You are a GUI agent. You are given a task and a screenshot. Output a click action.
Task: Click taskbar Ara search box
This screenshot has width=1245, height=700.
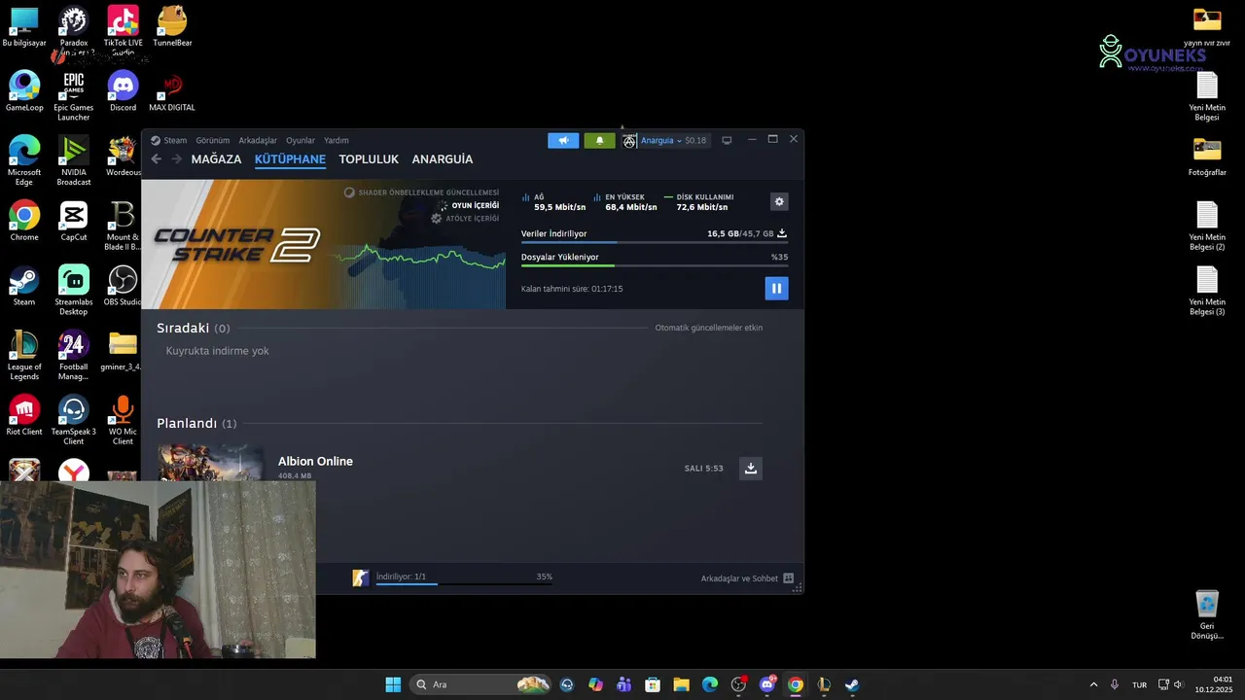point(480,684)
